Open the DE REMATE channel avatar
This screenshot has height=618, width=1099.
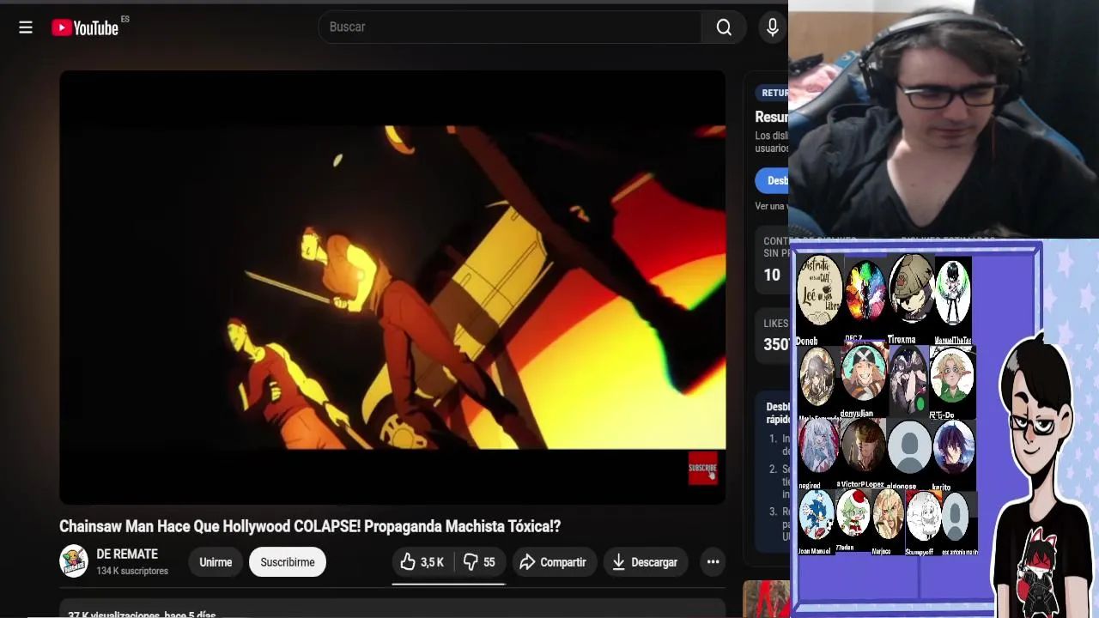(x=74, y=561)
